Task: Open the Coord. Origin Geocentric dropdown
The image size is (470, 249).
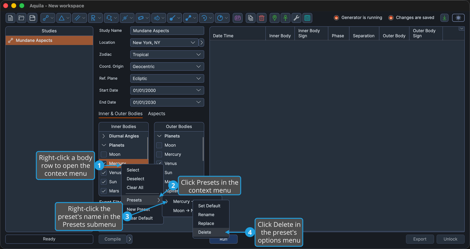Action: [x=167, y=66]
